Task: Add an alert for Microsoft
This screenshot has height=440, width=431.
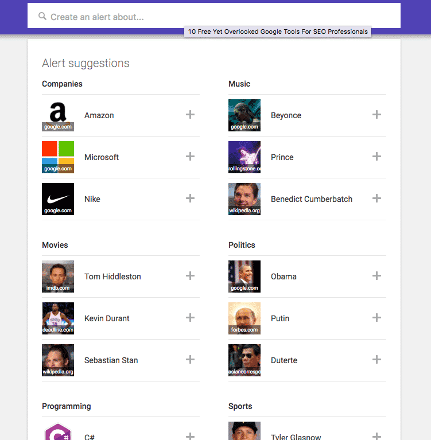Action: click(x=190, y=157)
